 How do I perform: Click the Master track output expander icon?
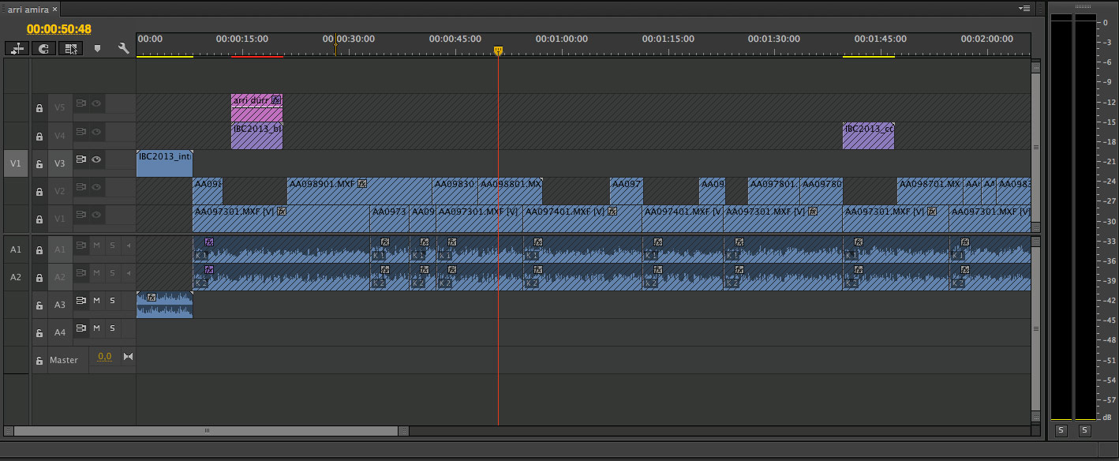click(128, 357)
